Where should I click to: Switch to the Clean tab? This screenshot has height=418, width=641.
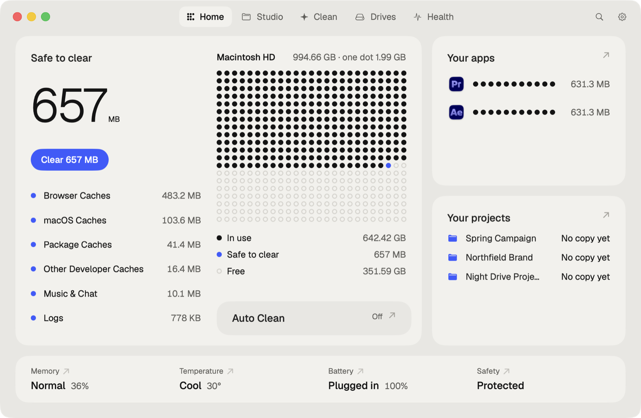(319, 17)
